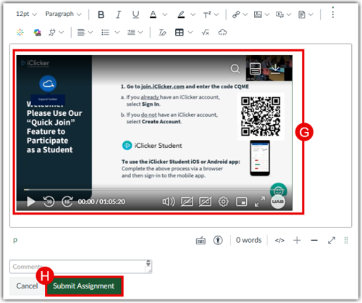Open the bullet list menu
The height and width of the screenshot is (303, 362).
point(105,33)
